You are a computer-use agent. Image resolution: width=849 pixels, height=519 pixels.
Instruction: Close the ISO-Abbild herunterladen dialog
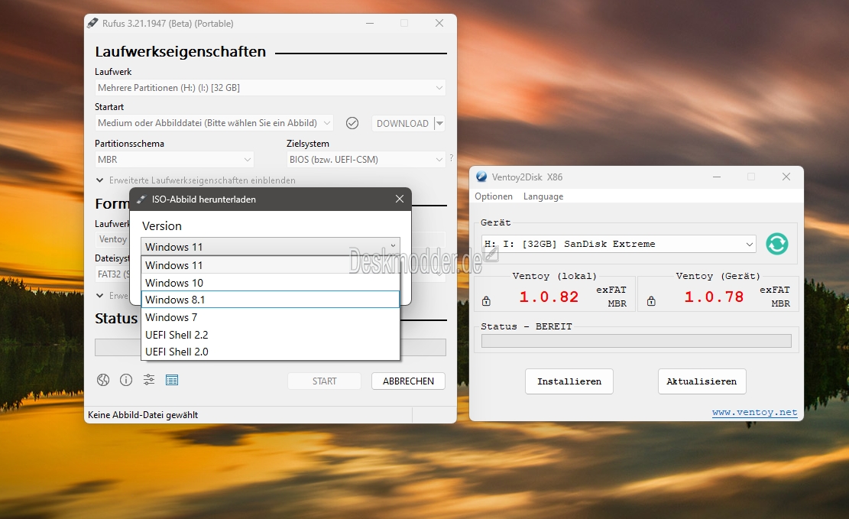(400, 199)
